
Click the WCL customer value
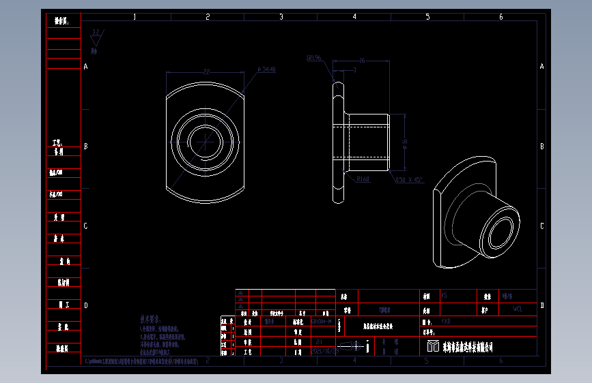click(518, 309)
